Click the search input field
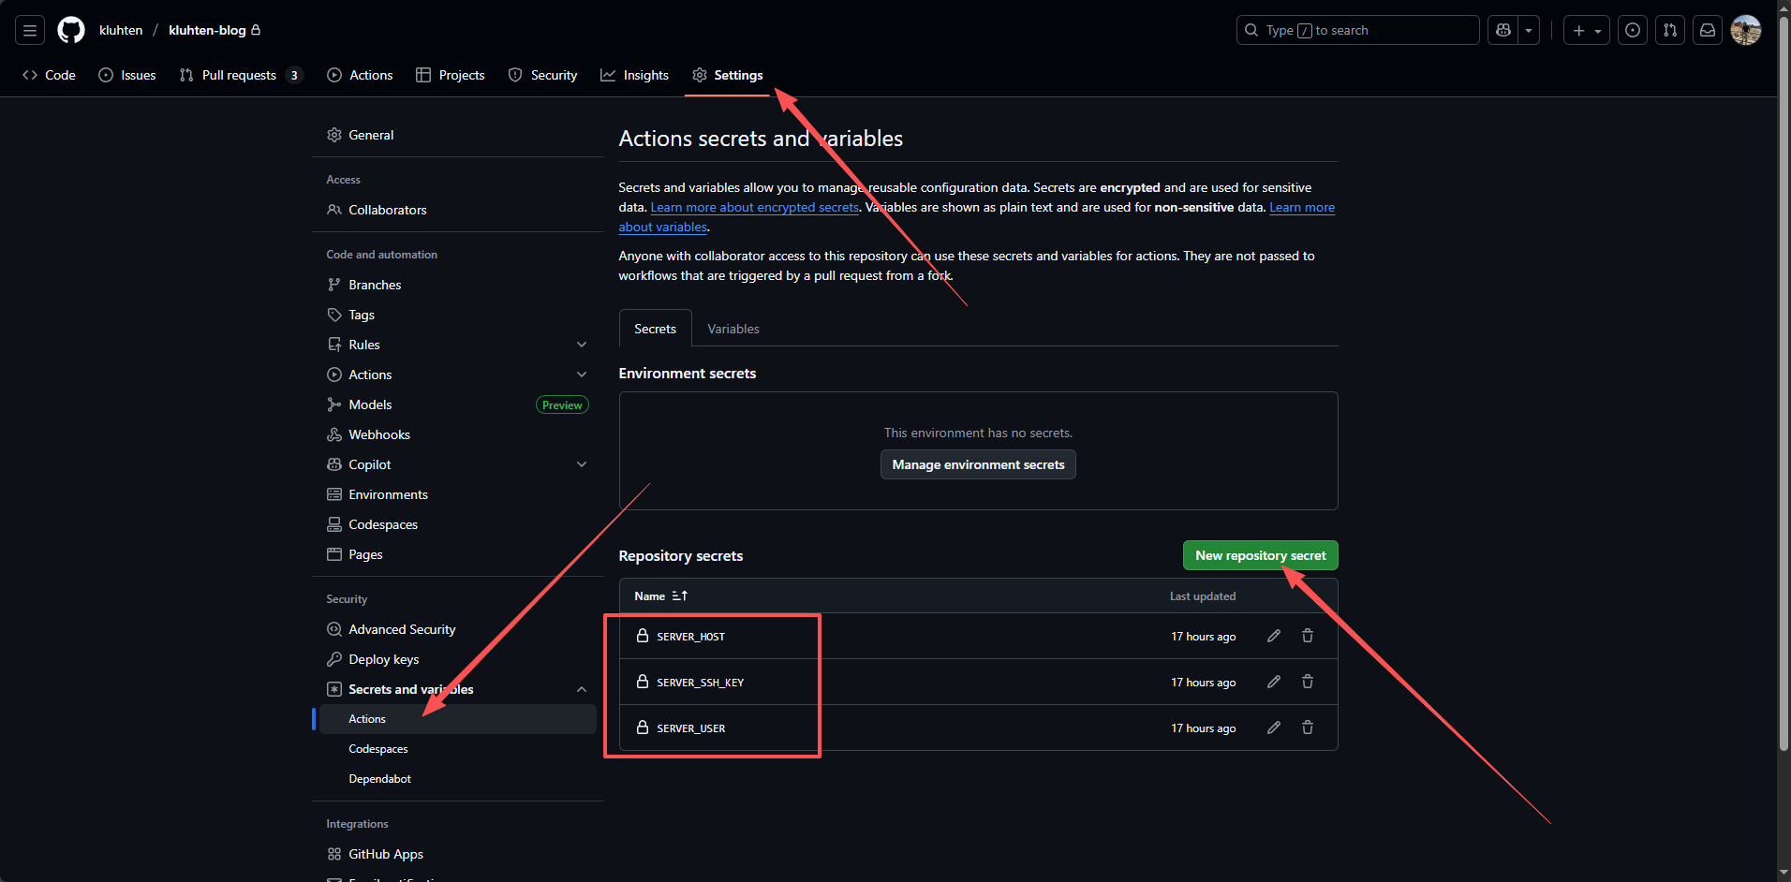The width and height of the screenshot is (1791, 882). [x=1358, y=30]
